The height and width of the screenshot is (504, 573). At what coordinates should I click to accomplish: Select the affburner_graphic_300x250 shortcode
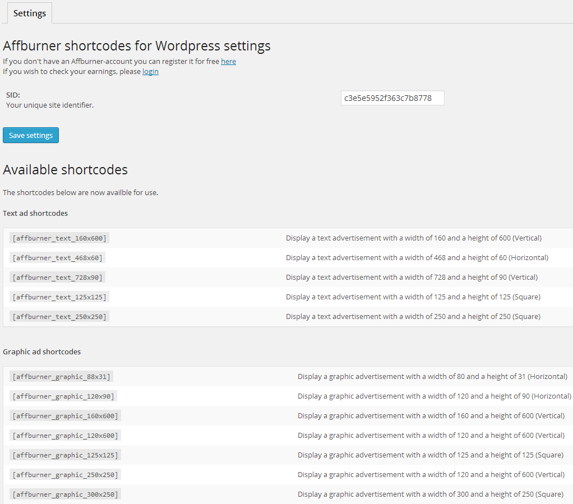[66, 494]
